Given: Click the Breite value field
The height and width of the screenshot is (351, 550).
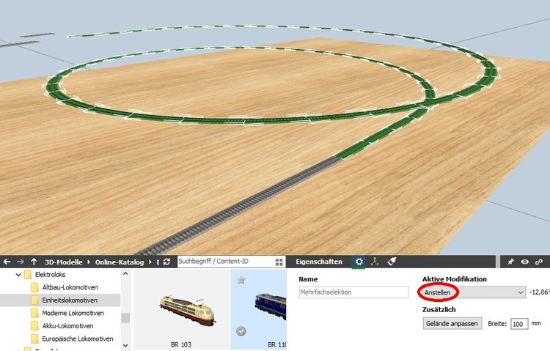Looking at the screenshot, I should (x=519, y=324).
